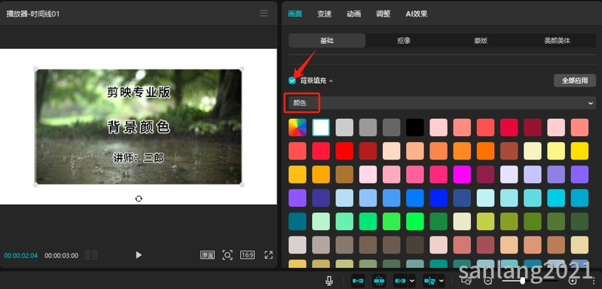Viewport: 602px width, 289px height.
Task: Switch to the 画面 tab
Action: pyautogui.click(x=295, y=14)
